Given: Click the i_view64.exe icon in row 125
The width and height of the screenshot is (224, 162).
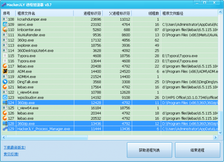Looking at the screenshot, I should (x=5, y=108).
